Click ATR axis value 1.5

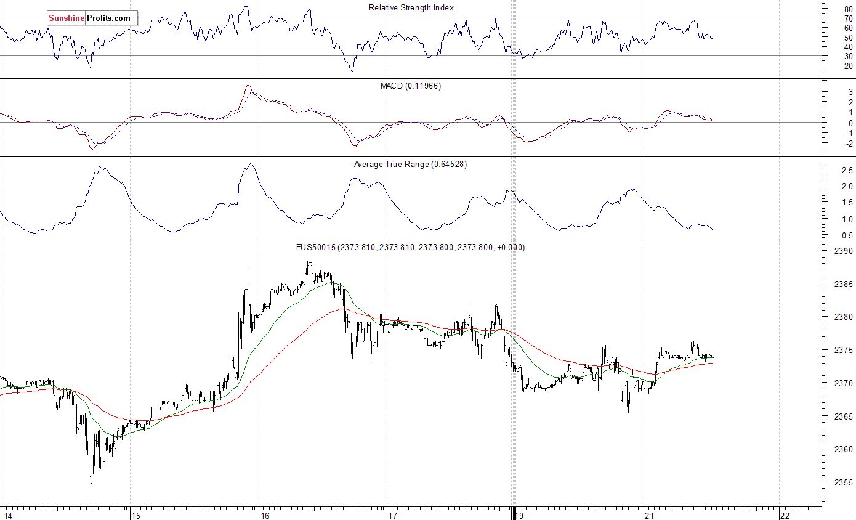pyautogui.click(x=847, y=203)
